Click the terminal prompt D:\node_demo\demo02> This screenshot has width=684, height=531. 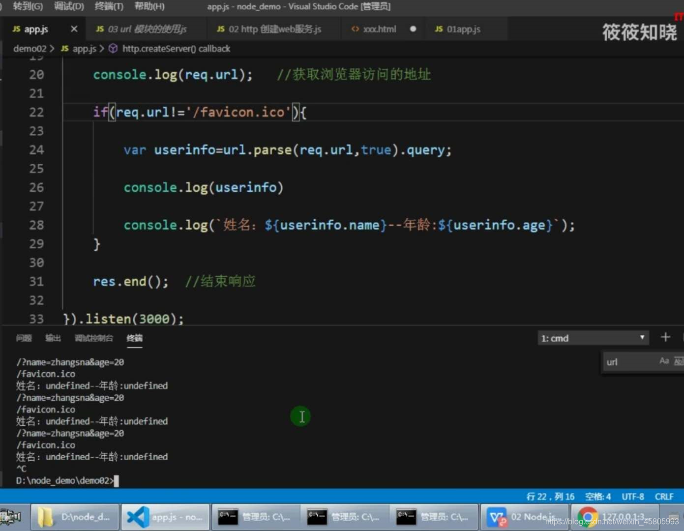(65, 480)
